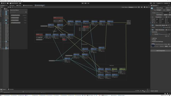Image resolution: width=171 pixels, height=96 pixels.
Task: Select the WaveDirection property
Action: [x=15, y=15]
